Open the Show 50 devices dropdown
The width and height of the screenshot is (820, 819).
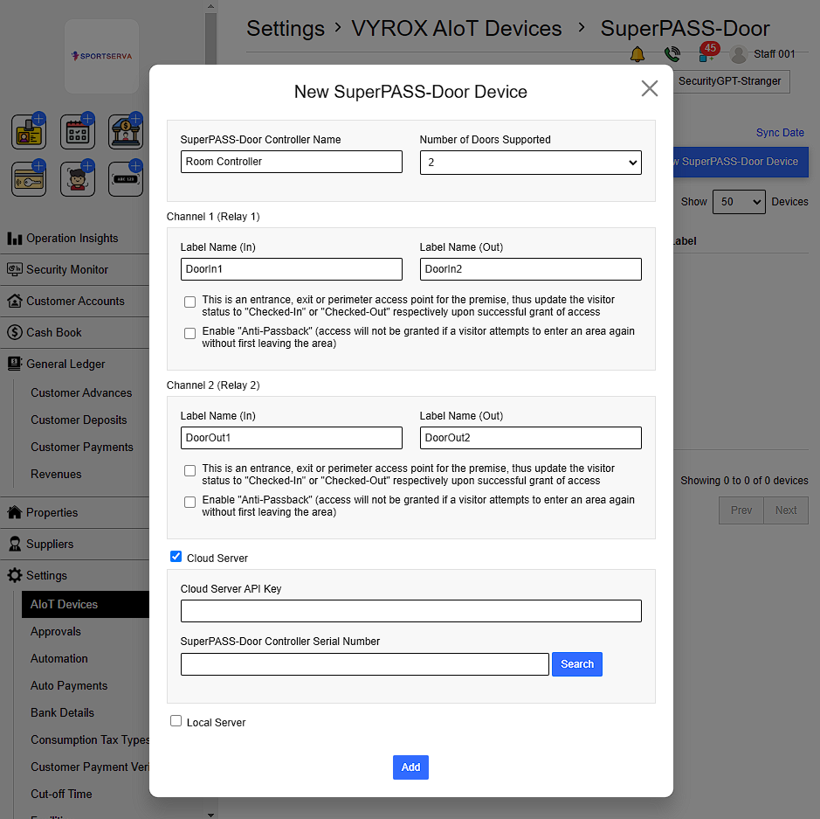pos(738,202)
